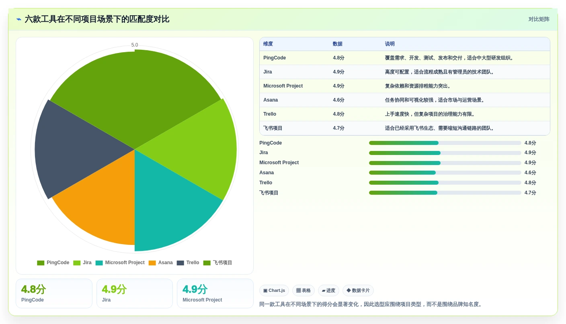566x324 pixels.
Task: Toggle PingCode legend swatch in chart
Action: [x=41, y=263]
